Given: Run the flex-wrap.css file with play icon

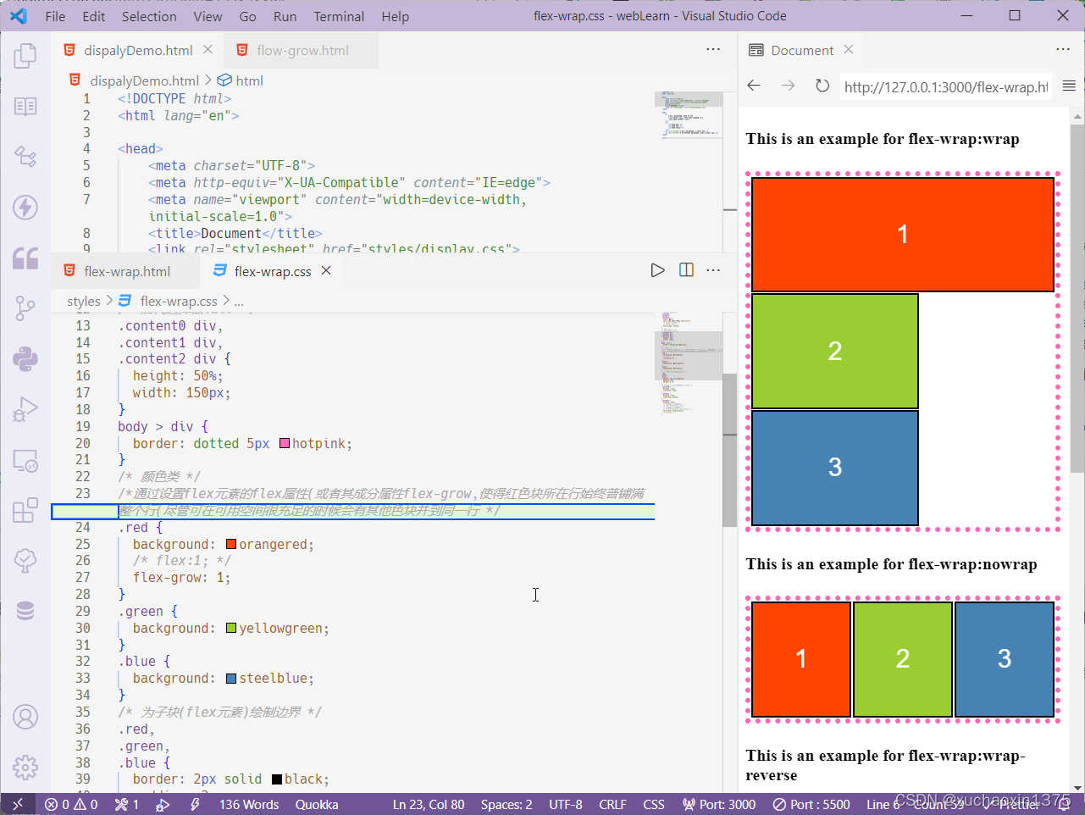Looking at the screenshot, I should point(657,270).
